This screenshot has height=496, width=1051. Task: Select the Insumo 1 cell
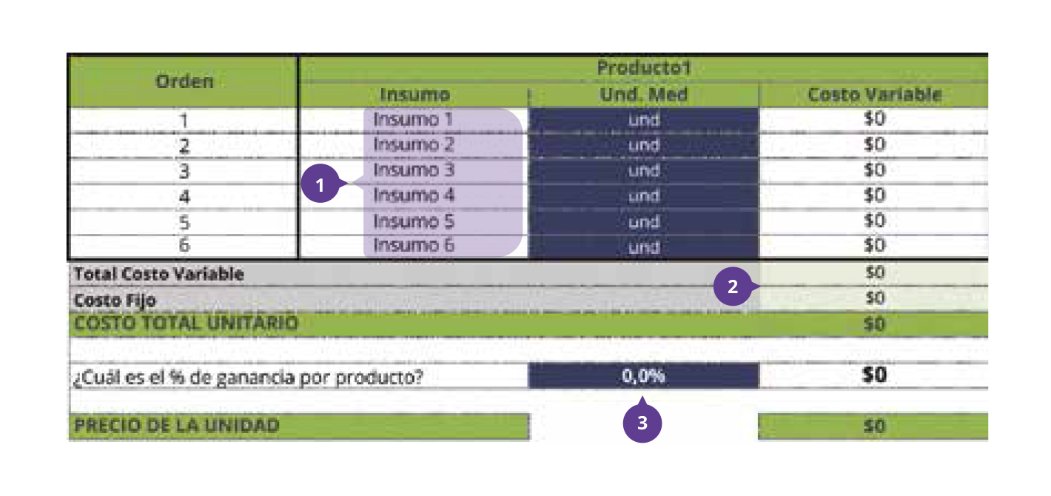pyautogui.click(x=413, y=119)
